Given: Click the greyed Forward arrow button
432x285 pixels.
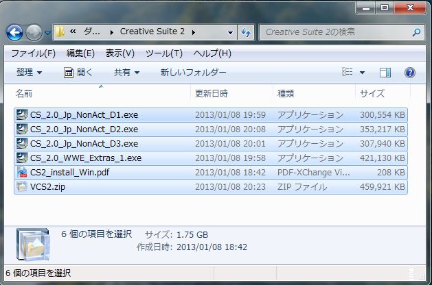Looking at the screenshot, I should [34, 33].
